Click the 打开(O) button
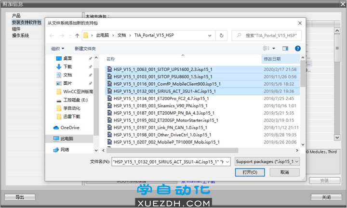347x208 pixels. [250, 172]
